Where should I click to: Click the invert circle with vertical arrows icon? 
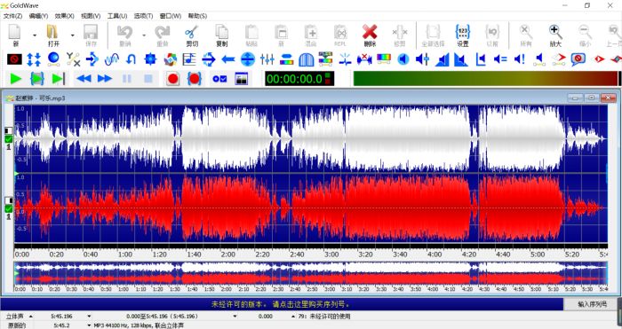point(248,59)
